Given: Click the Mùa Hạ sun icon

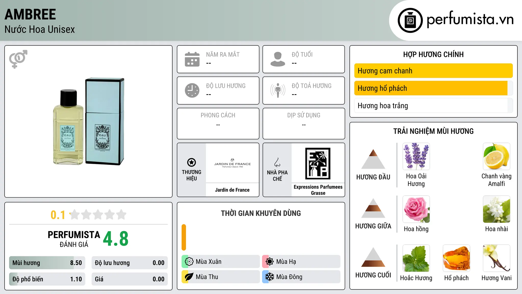Looking at the screenshot, I should 270,262.
